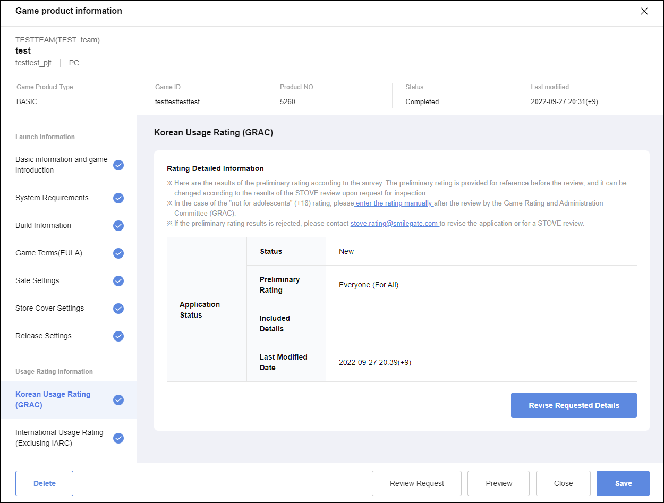The height and width of the screenshot is (503, 664).
Task: Click the Launch information sidebar header
Action: [x=45, y=137]
